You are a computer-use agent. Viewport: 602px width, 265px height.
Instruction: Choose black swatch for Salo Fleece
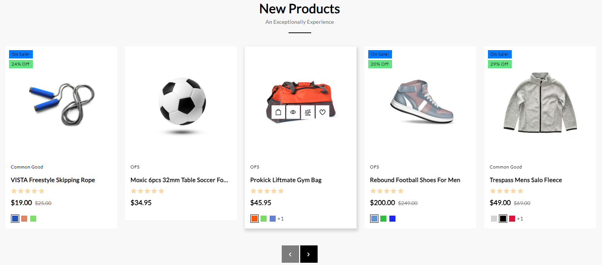click(503, 219)
